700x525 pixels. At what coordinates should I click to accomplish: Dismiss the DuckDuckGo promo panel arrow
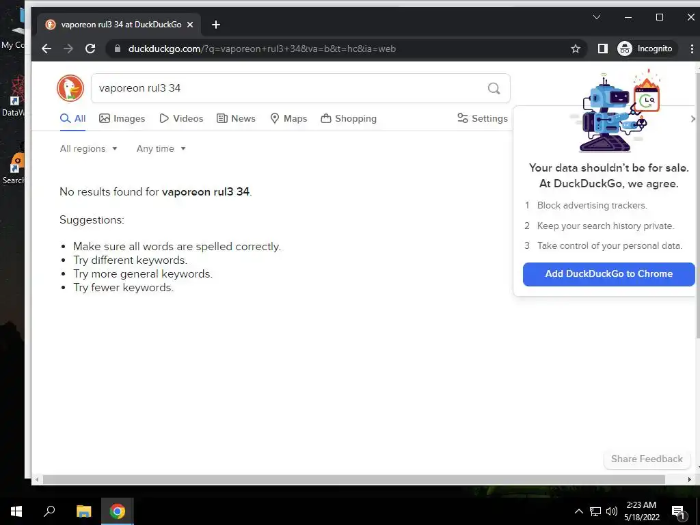pos(692,119)
